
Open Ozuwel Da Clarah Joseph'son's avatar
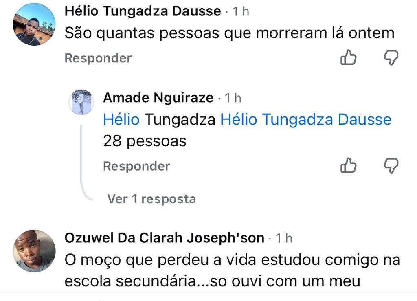pyautogui.click(x=34, y=250)
